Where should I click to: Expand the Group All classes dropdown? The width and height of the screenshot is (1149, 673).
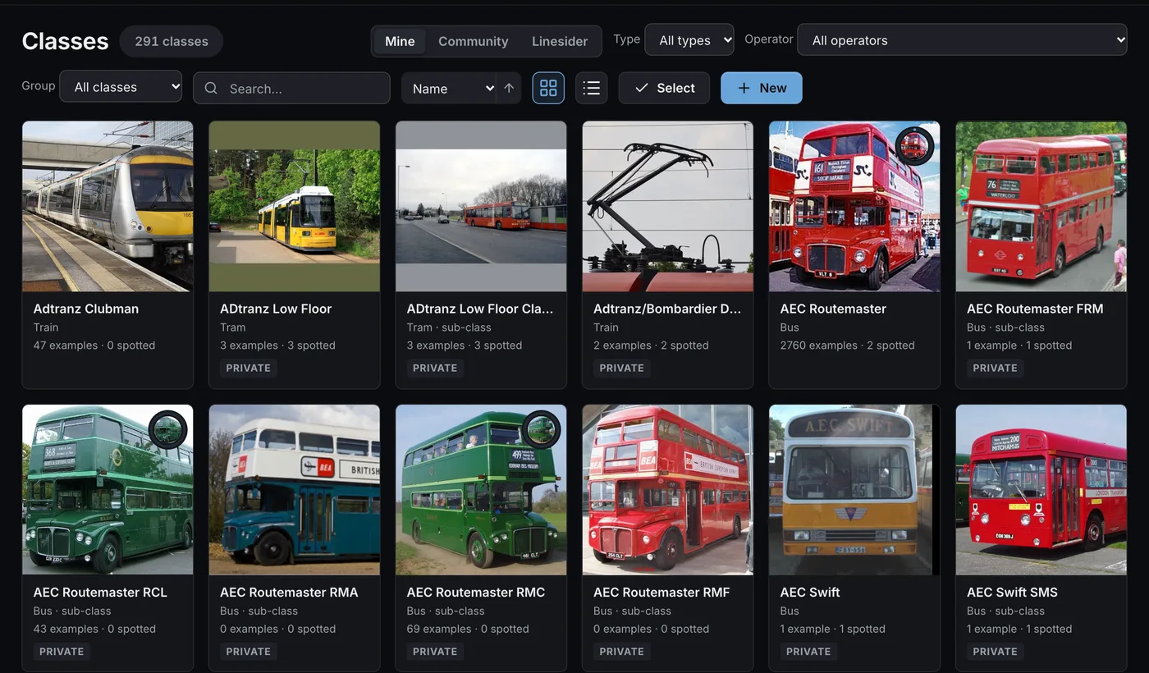point(121,86)
